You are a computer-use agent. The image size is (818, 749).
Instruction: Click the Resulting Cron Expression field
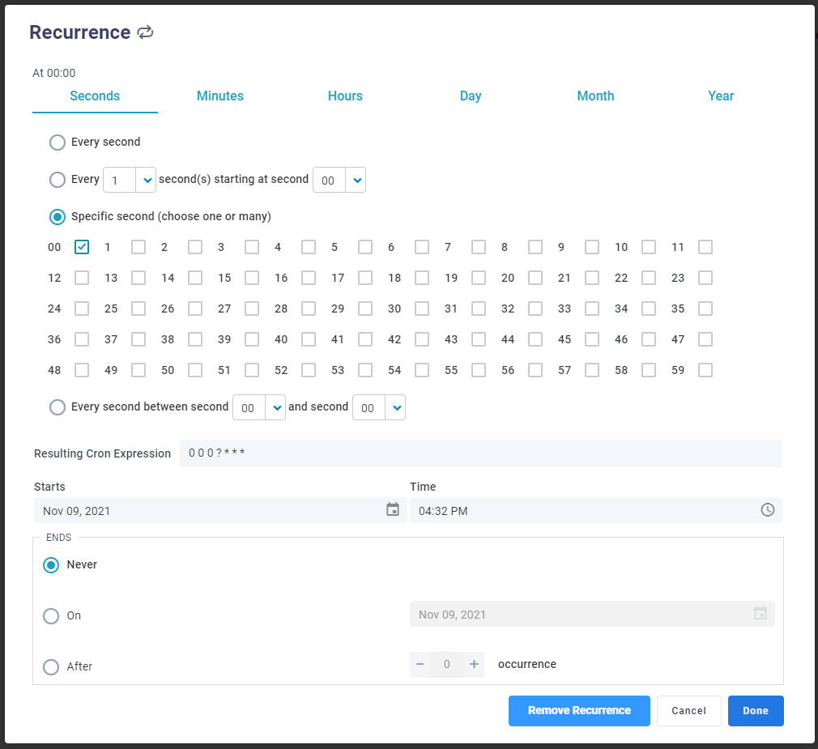click(480, 453)
